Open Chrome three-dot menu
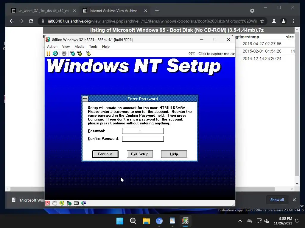 (x=293, y=21)
